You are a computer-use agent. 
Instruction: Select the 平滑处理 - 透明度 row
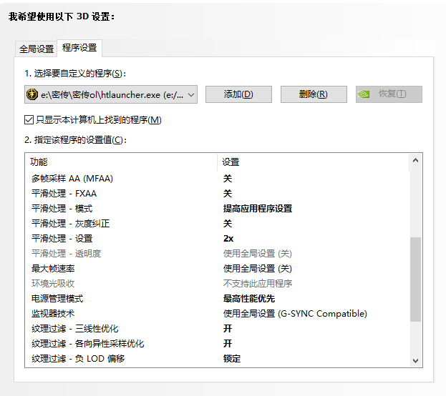click(218, 254)
